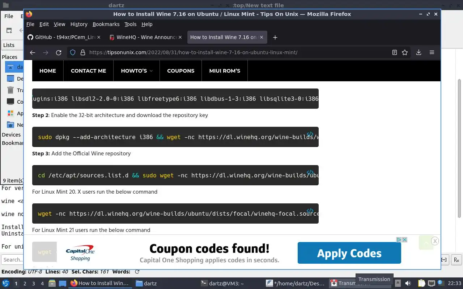Image resolution: width=463 pixels, height=289 pixels.
Task: Reload the current Firefox page
Action: click(x=59, y=52)
